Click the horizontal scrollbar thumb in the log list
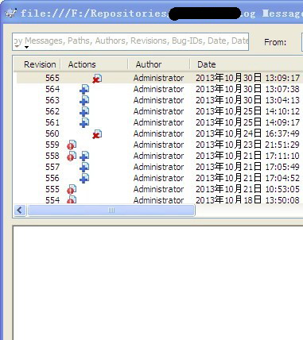Image resolution: width=303 pixels, height=340 pixels. 111,211
